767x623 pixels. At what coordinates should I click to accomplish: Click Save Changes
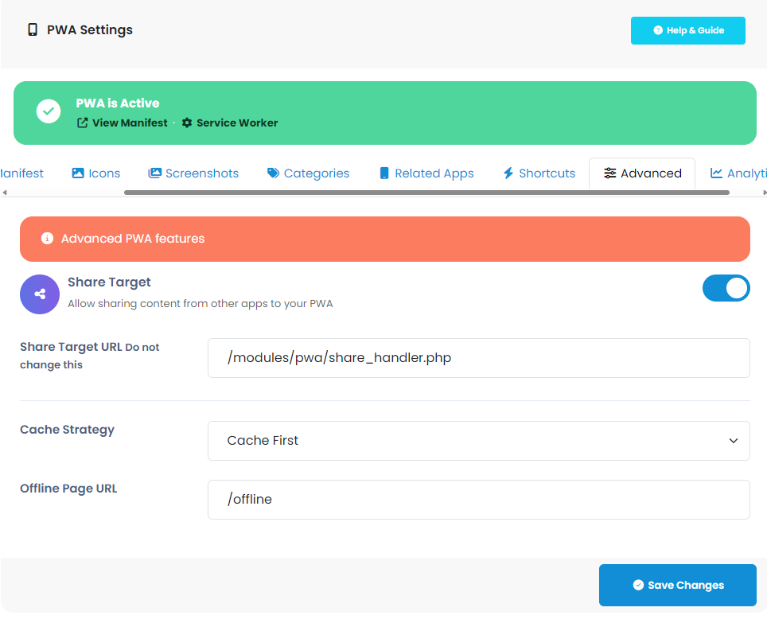click(677, 585)
